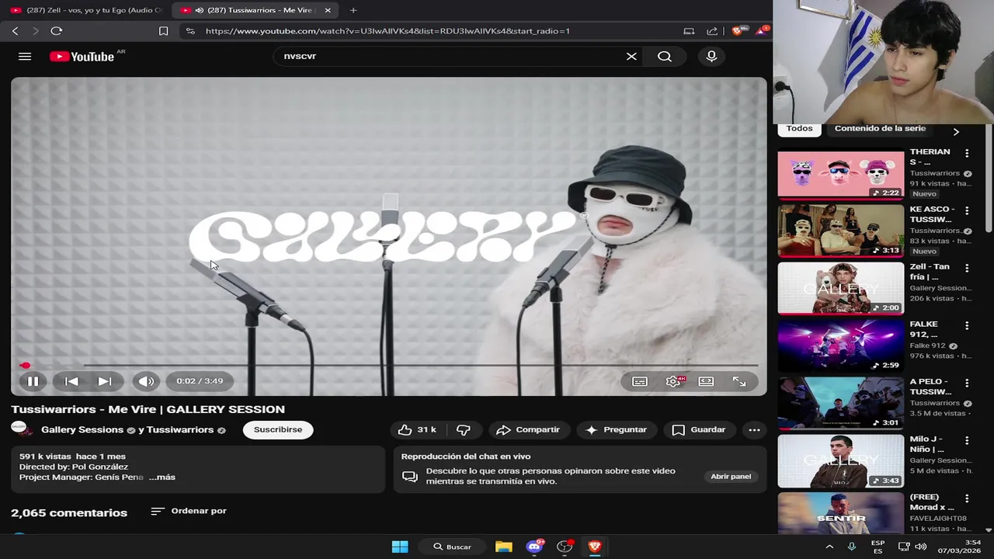Click the share page icon in toolbar

[712, 31]
